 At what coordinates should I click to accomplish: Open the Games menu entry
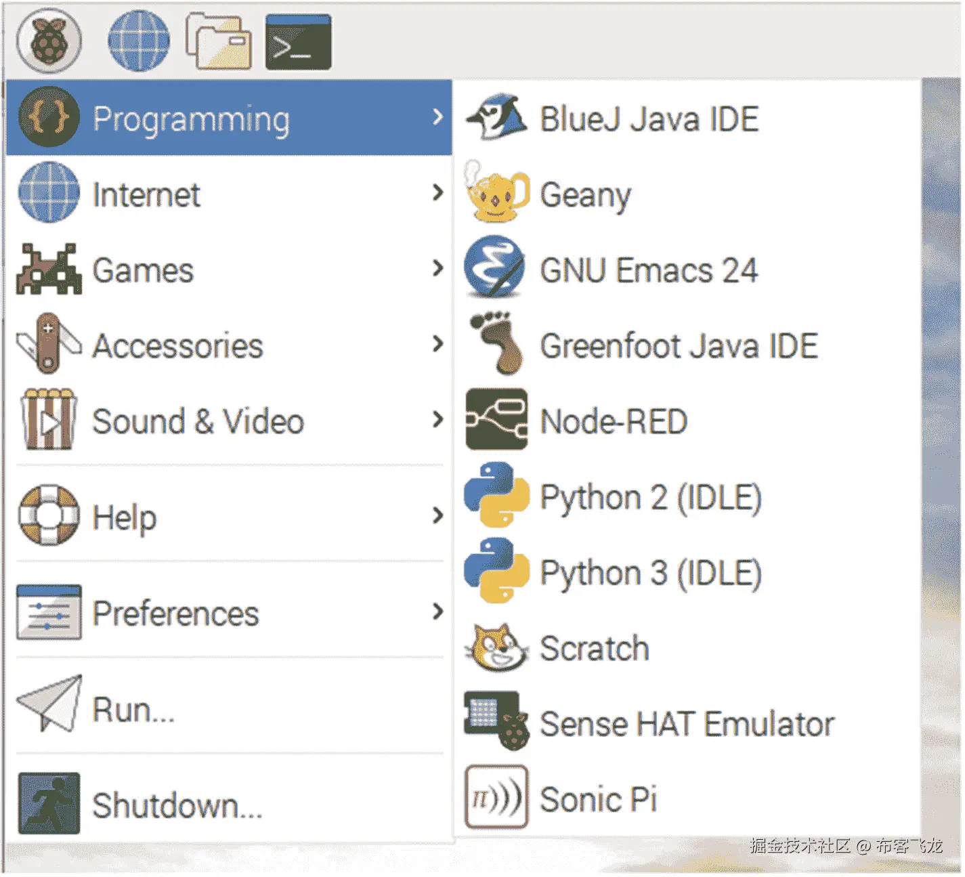(x=142, y=270)
